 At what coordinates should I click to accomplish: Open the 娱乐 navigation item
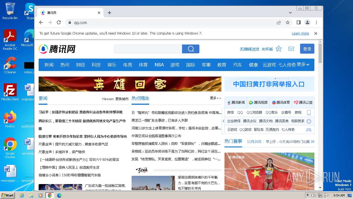[x=112, y=65]
